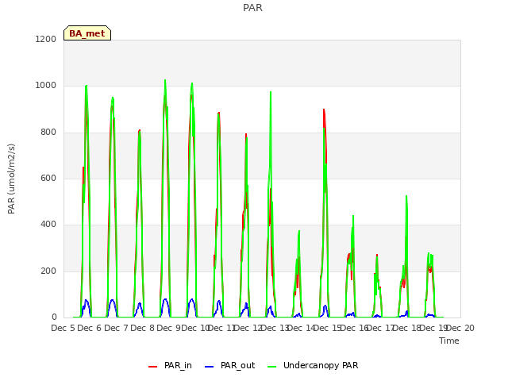The image size is (508, 381).
Task: Click the PAR (umol/m2/s) y-axis title
Action: pyautogui.click(x=11, y=179)
